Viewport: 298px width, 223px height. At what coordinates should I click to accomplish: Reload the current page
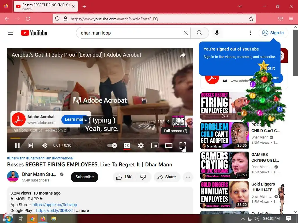28,19
